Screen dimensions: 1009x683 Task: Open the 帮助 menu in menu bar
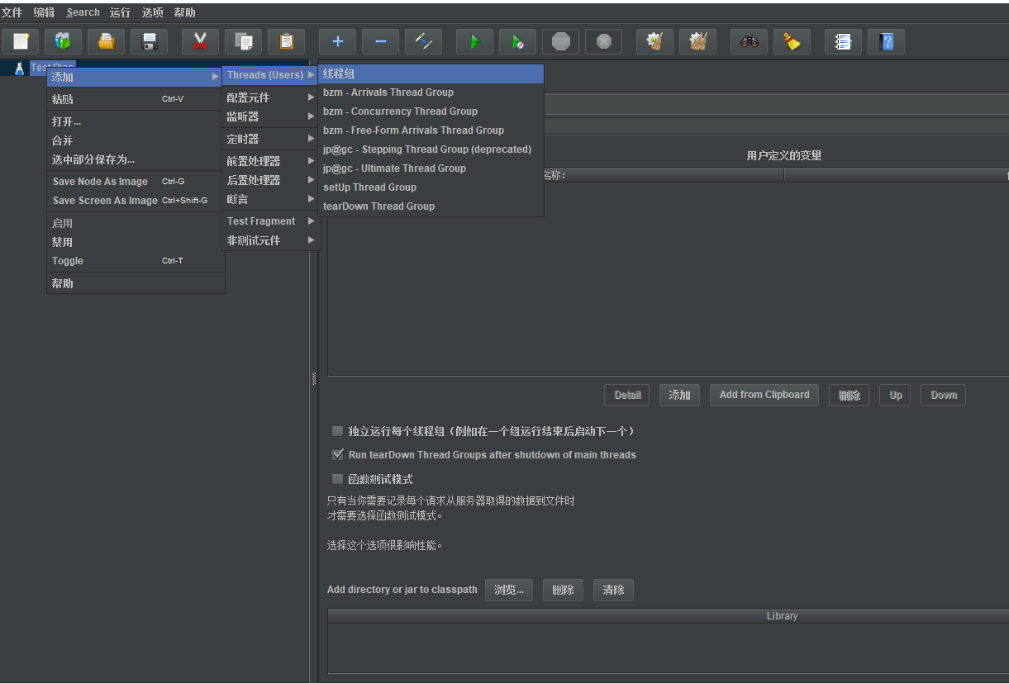click(185, 12)
